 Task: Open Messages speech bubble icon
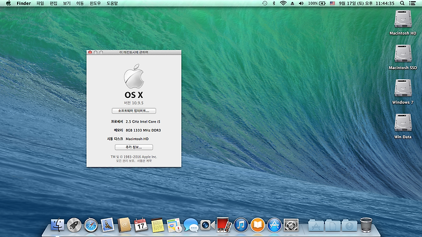point(191,225)
